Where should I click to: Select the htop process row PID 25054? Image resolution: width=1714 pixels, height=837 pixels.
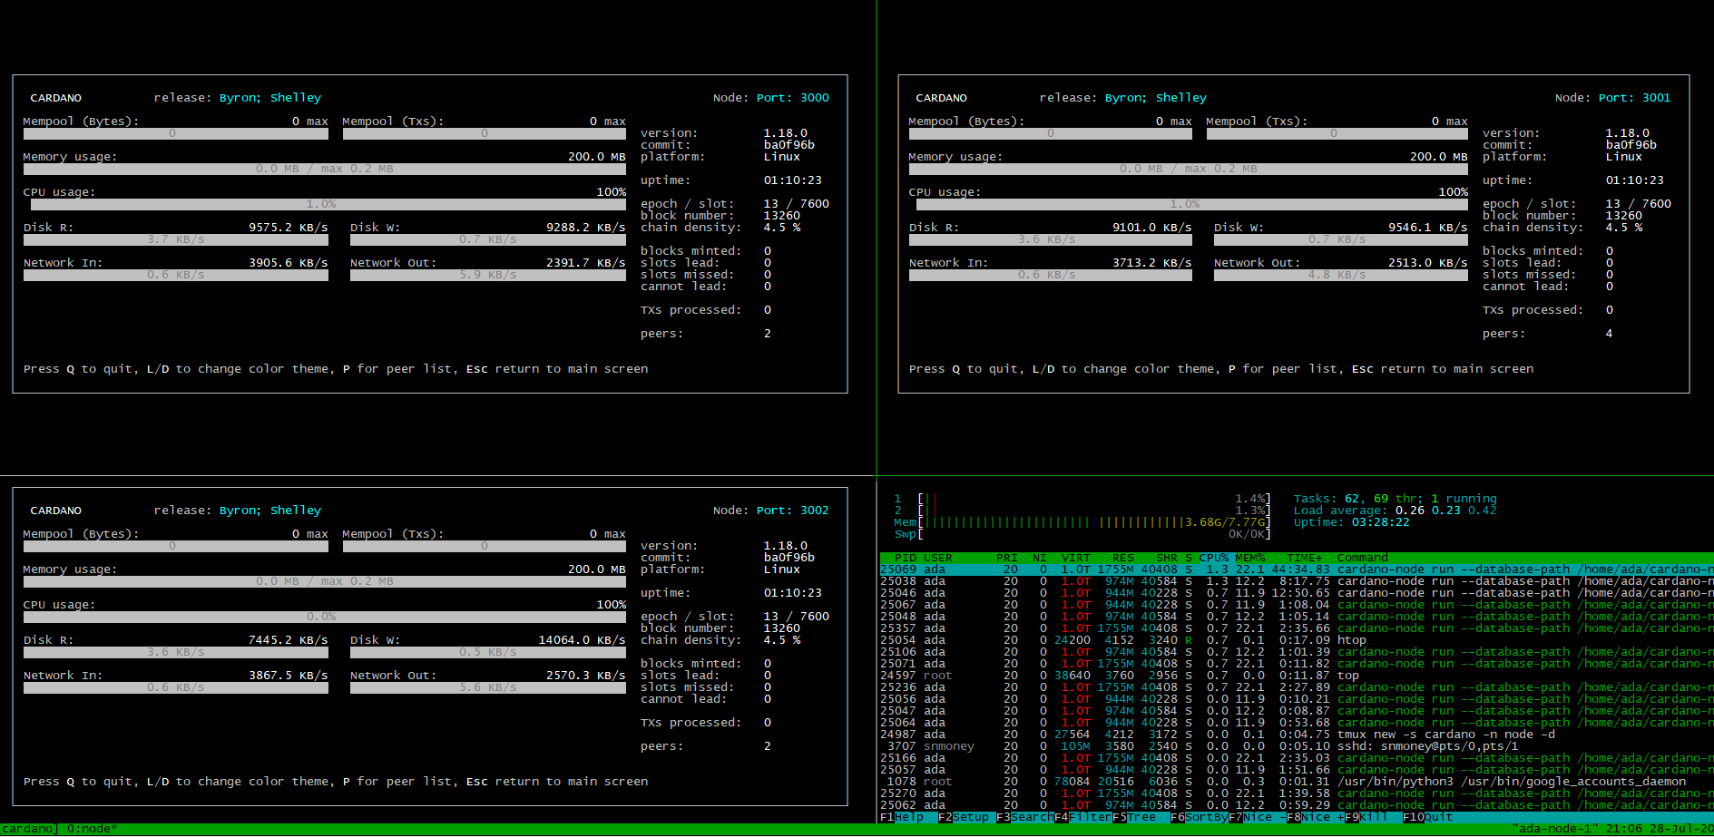tap(1297, 640)
